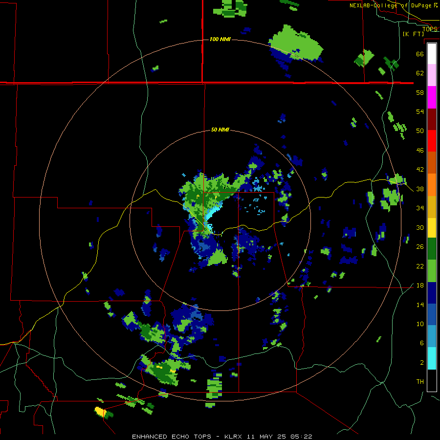Pick the bright red legend swatch

pos(432,141)
